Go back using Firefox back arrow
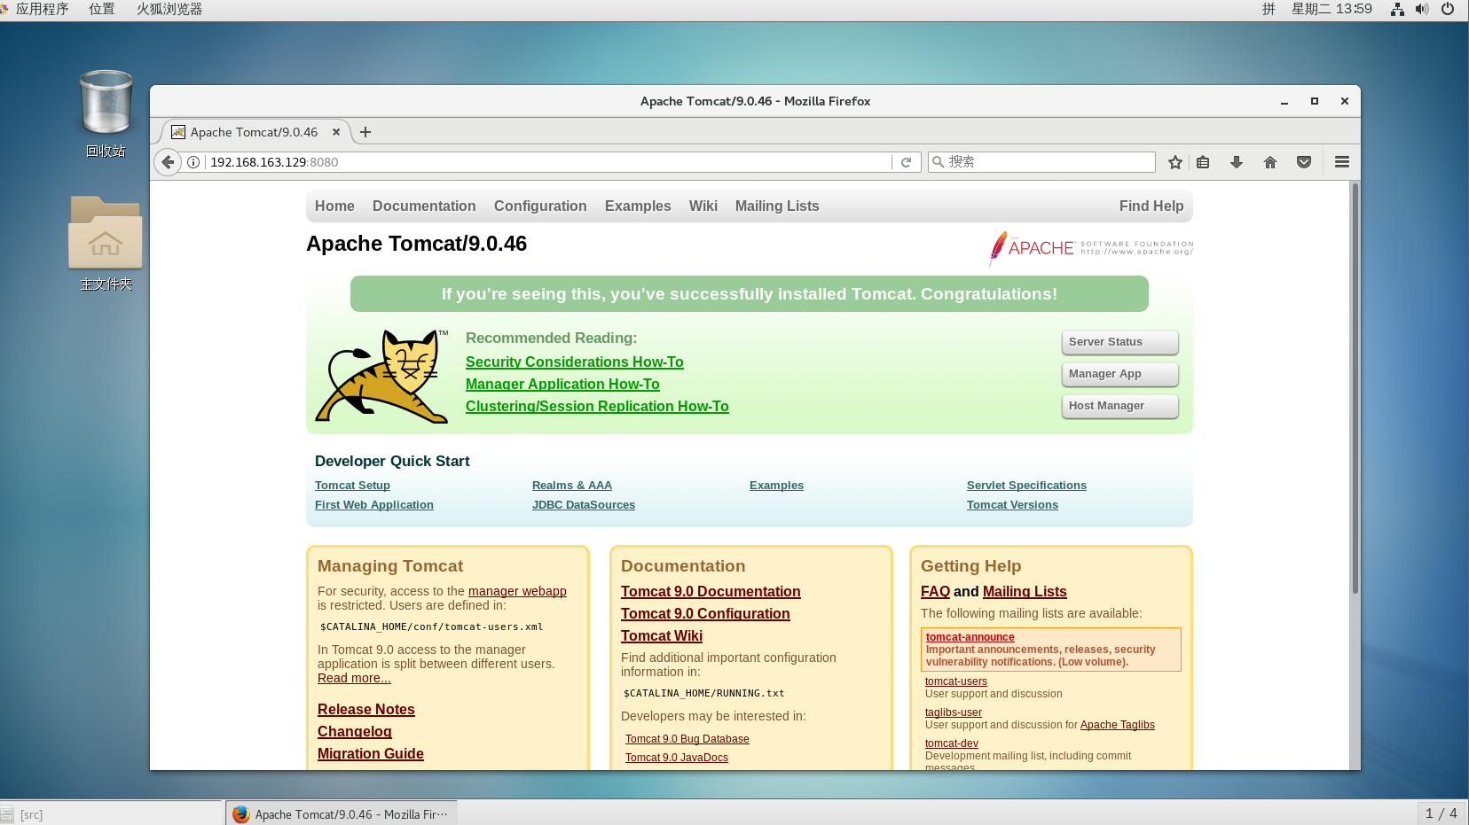 (168, 162)
